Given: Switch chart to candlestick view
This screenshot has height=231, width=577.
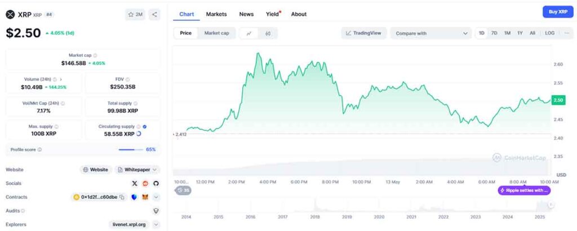Looking at the screenshot, I should point(268,33).
